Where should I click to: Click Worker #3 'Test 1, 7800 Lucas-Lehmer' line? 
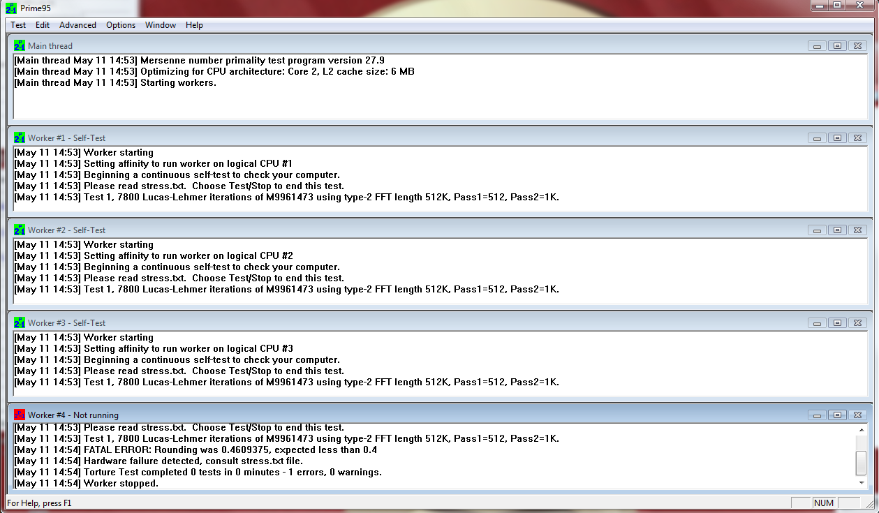click(x=287, y=382)
